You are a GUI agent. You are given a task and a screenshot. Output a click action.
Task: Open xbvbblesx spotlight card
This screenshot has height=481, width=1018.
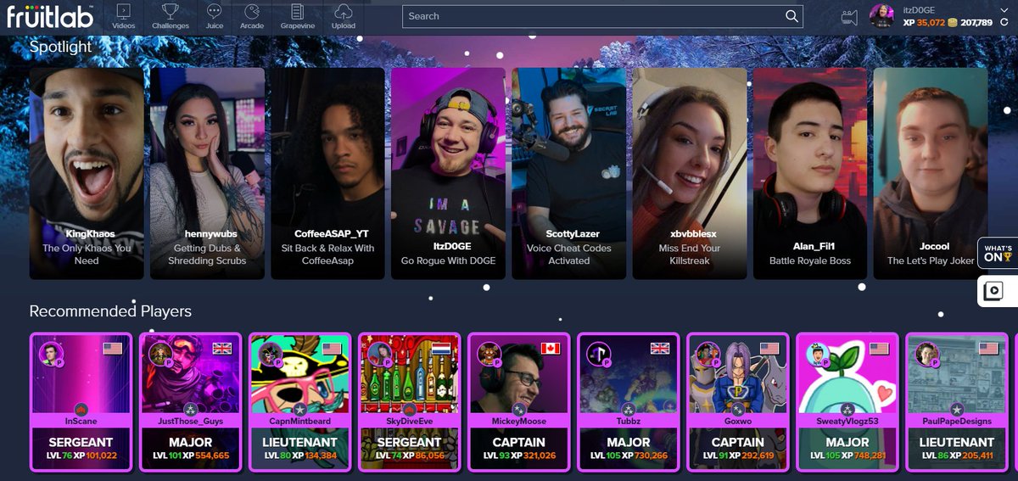[x=689, y=174]
